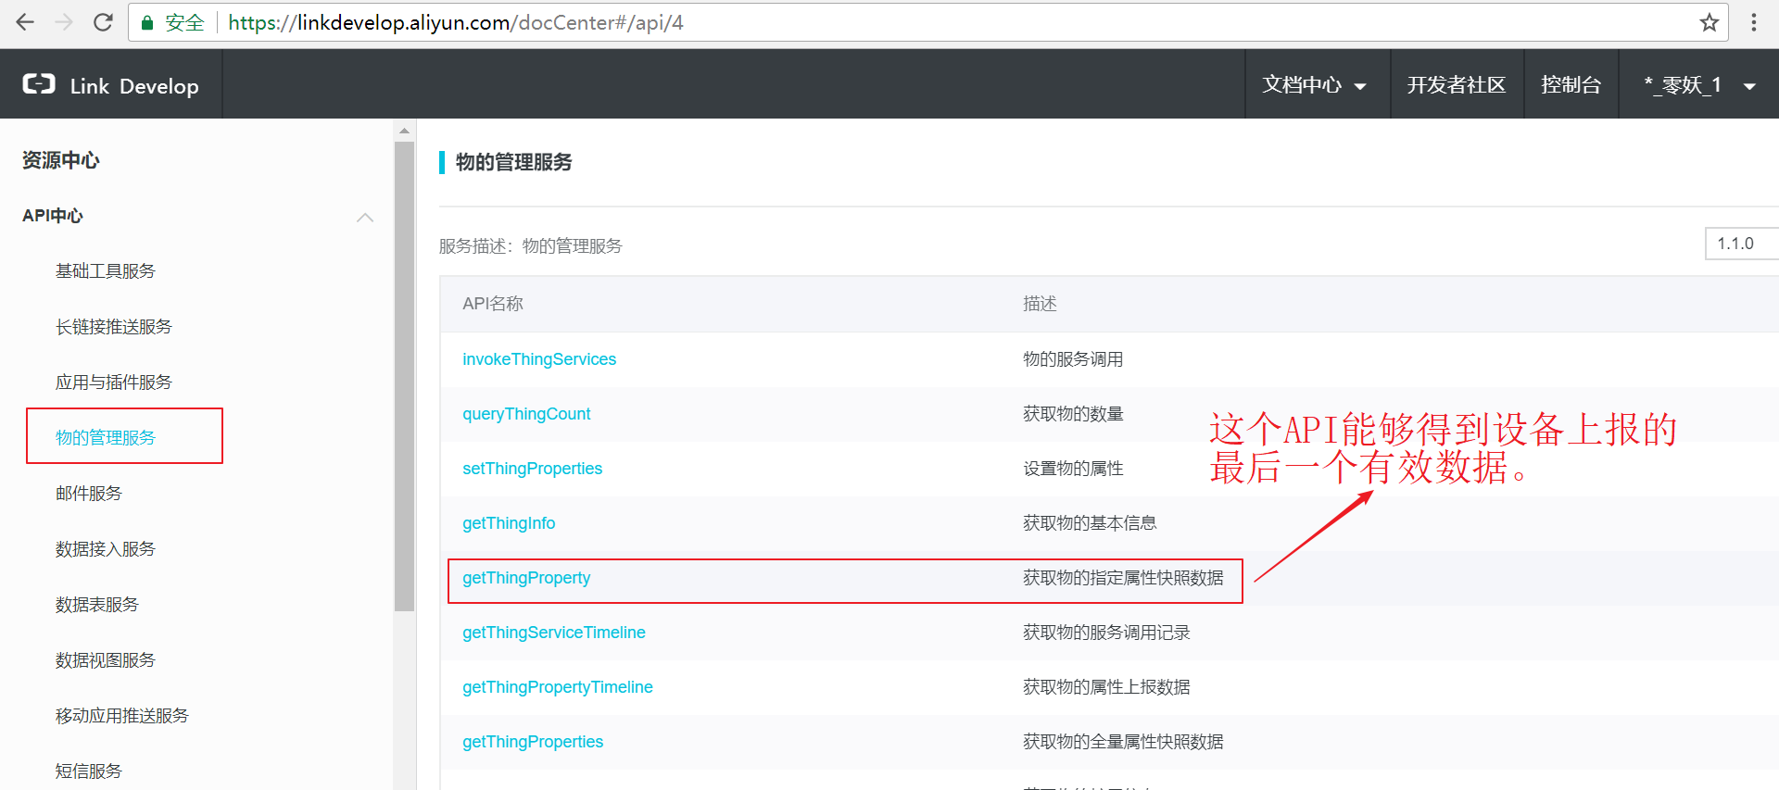Select 数据接入服务 in the sidebar

pyautogui.click(x=106, y=549)
